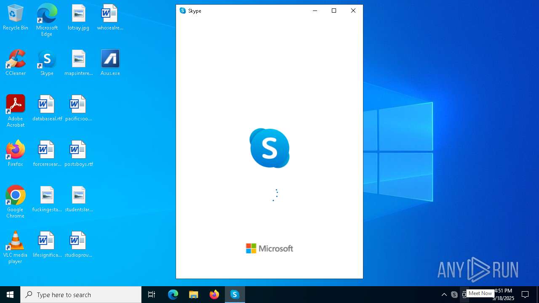Click the Skype taskbar button
Image resolution: width=539 pixels, height=303 pixels.
pyautogui.click(x=235, y=295)
